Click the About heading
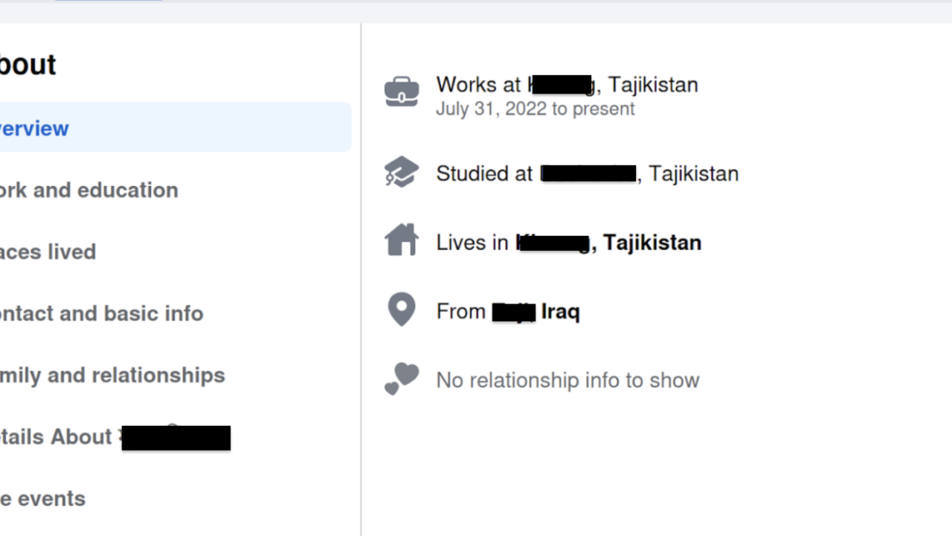This screenshot has height=536, width=952. [28, 65]
